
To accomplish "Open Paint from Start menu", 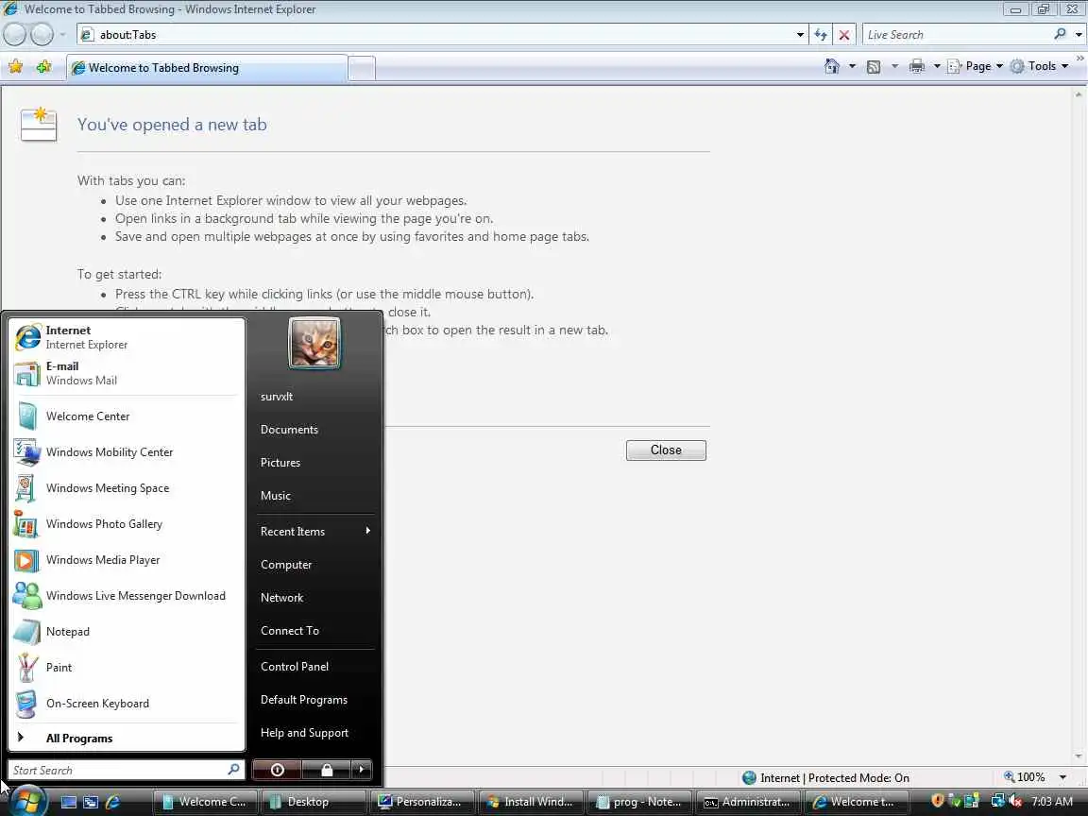I will tap(127, 668).
